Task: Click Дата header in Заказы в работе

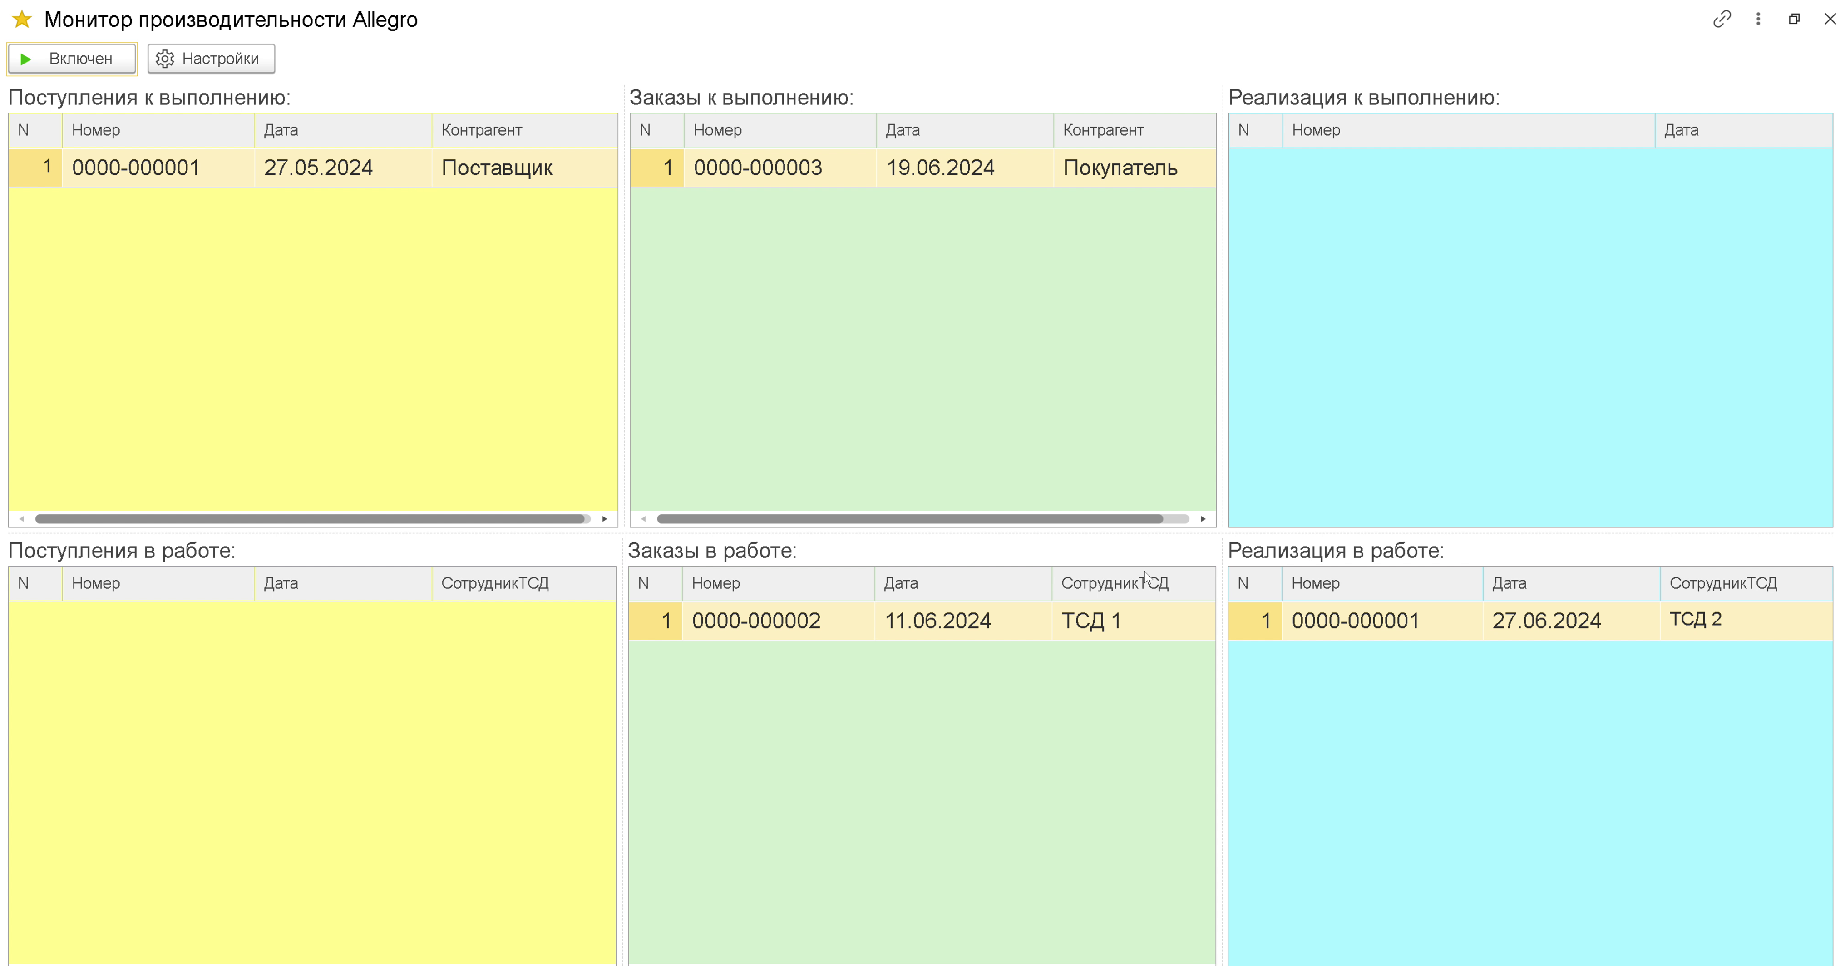Action: click(x=963, y=583)
